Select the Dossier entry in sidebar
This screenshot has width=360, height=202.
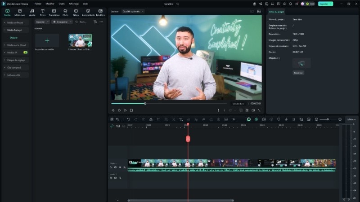14,38
